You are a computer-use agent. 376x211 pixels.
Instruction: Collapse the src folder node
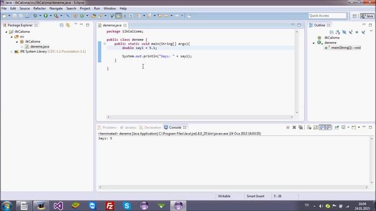[x=12, y=36]
